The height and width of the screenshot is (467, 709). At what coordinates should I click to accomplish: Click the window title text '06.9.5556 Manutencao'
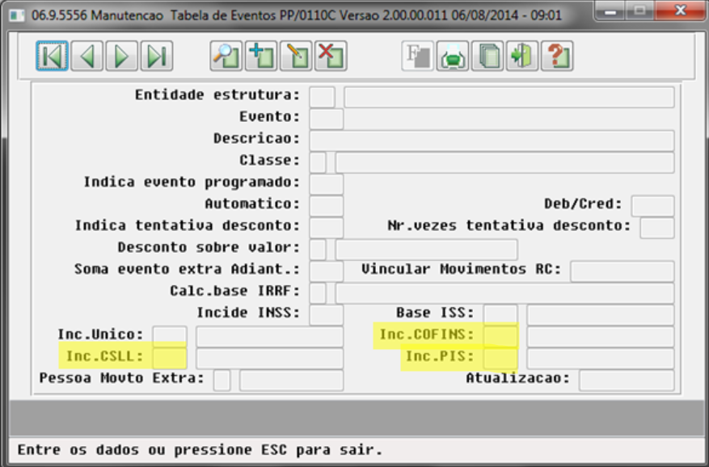[x=97, y=15]
